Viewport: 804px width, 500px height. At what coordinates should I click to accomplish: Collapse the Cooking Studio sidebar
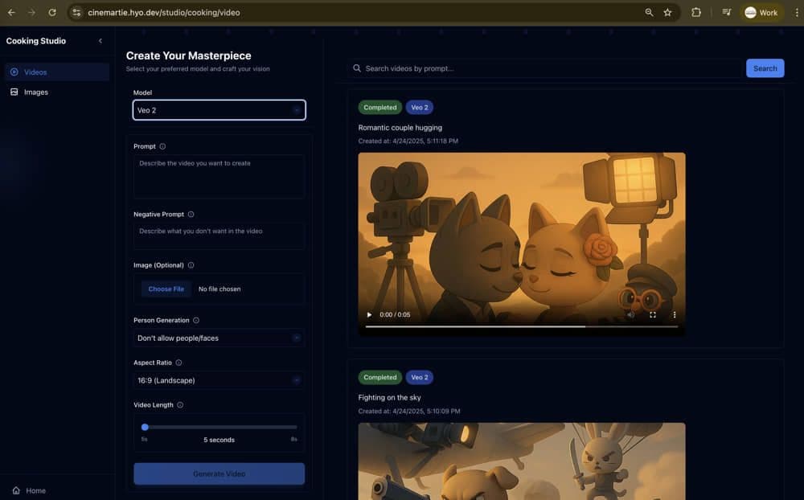pos(100,41)
